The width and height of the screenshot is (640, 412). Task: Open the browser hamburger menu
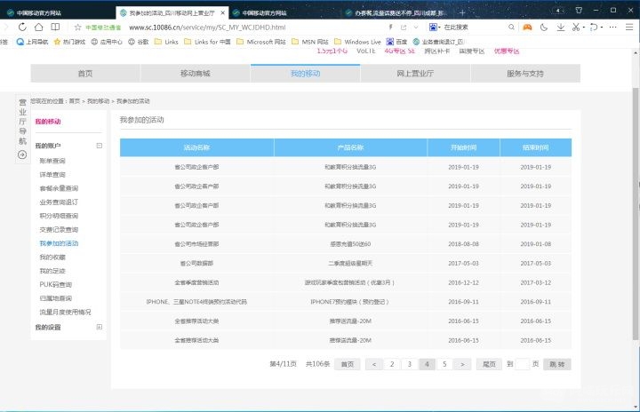(629, 28)
